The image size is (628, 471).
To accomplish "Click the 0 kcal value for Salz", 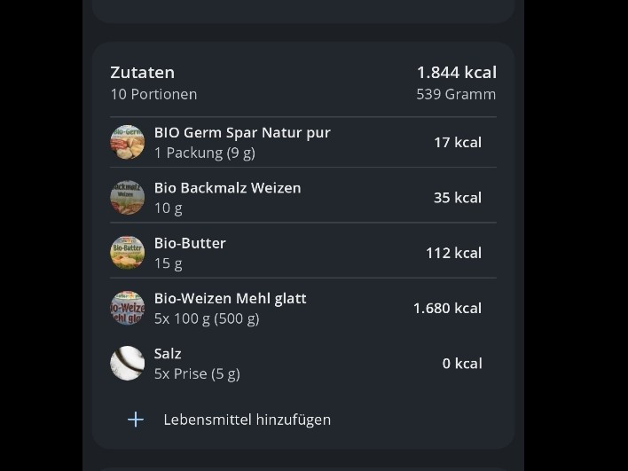I will [462, 363].
